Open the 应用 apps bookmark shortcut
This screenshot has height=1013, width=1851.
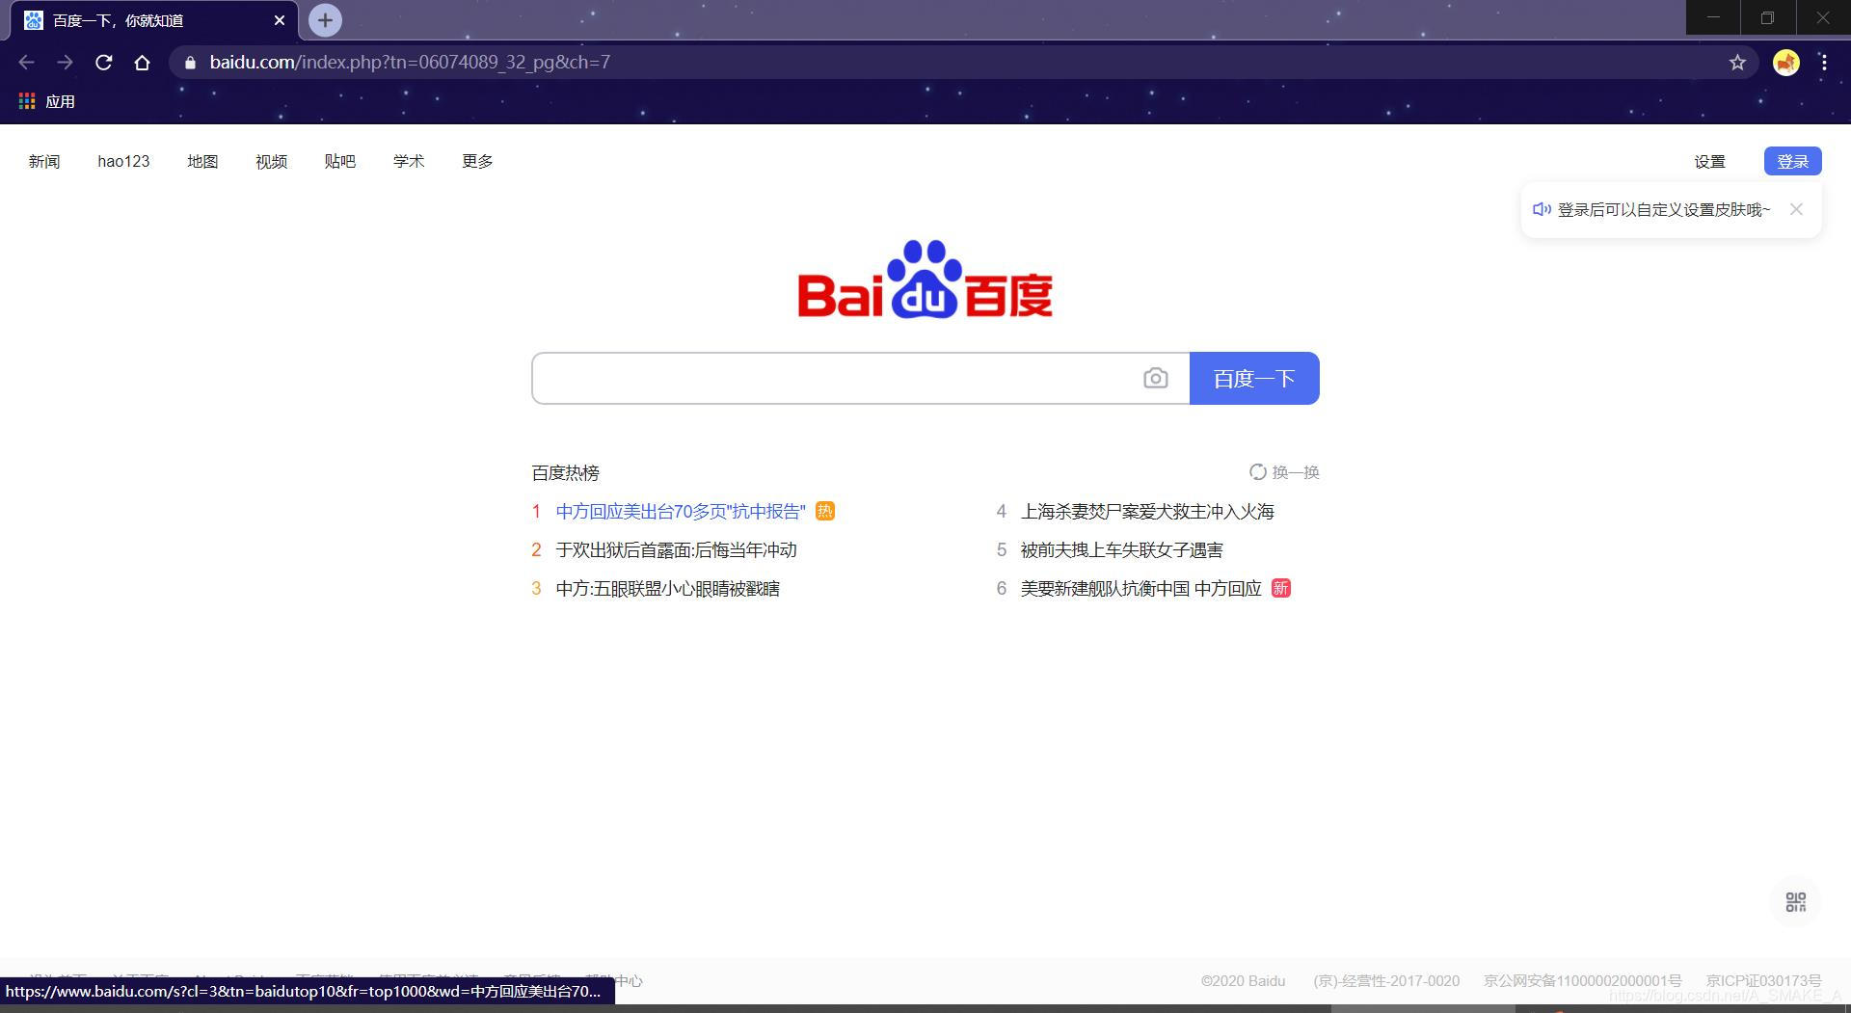tap(47, 101)
